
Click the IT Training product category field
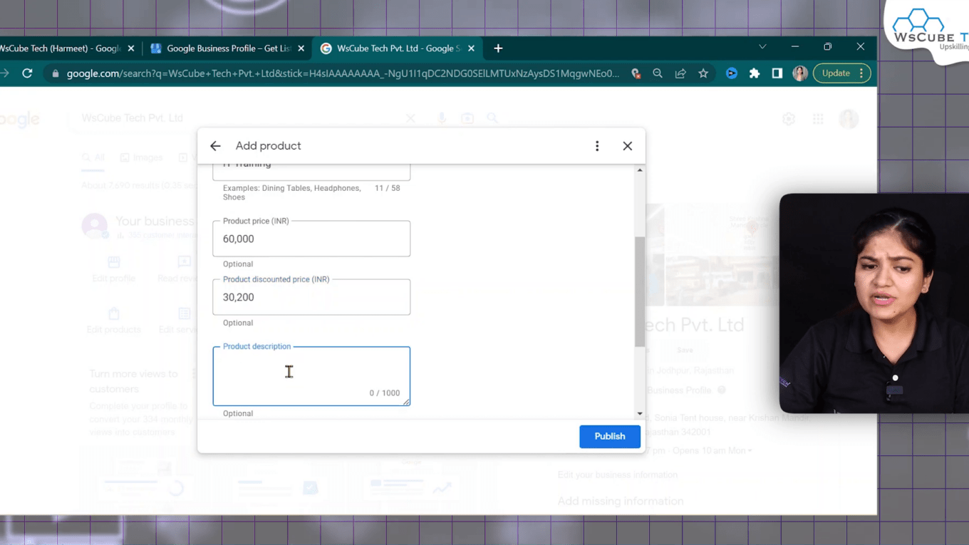(x=311, y=171)
